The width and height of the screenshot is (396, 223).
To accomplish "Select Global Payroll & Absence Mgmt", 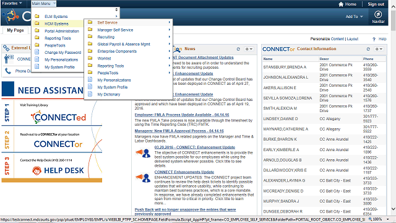I will click(x=124, y=44).
